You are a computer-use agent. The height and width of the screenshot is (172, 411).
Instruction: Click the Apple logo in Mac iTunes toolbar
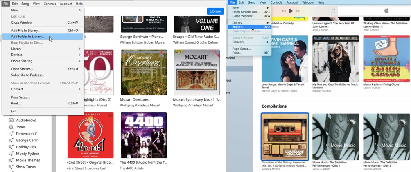[386, 11]
